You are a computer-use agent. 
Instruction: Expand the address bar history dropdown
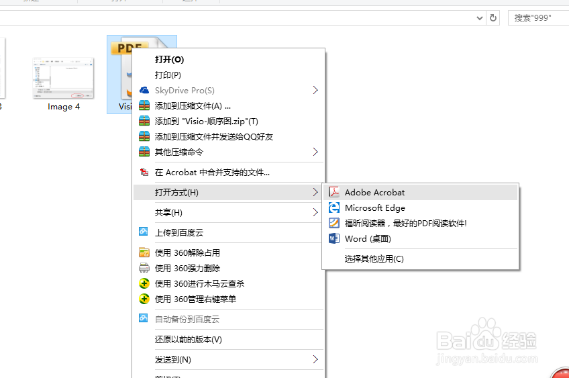coord(480,18)
